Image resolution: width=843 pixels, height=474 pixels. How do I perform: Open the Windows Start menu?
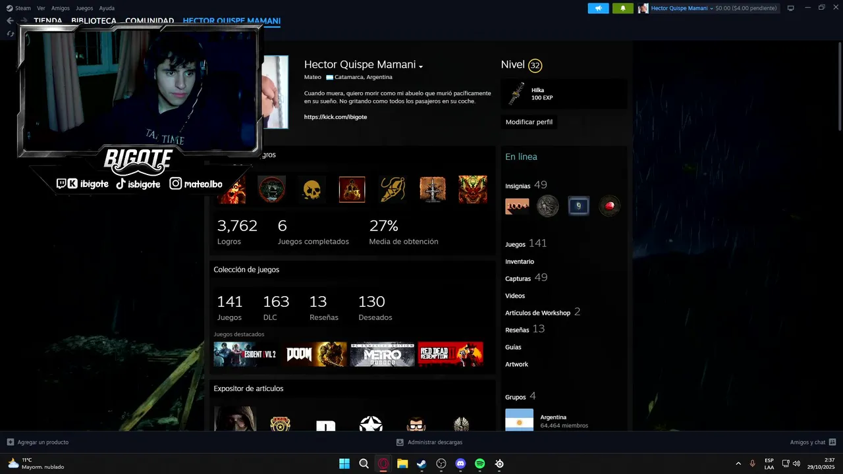pos(344,463)
